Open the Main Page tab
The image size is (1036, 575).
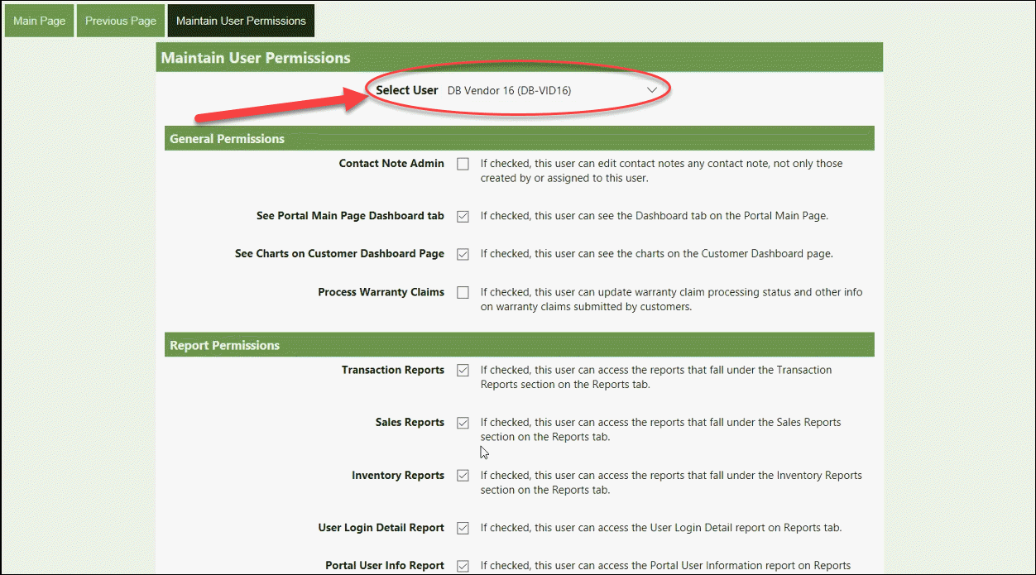click(x=39, y=21)
